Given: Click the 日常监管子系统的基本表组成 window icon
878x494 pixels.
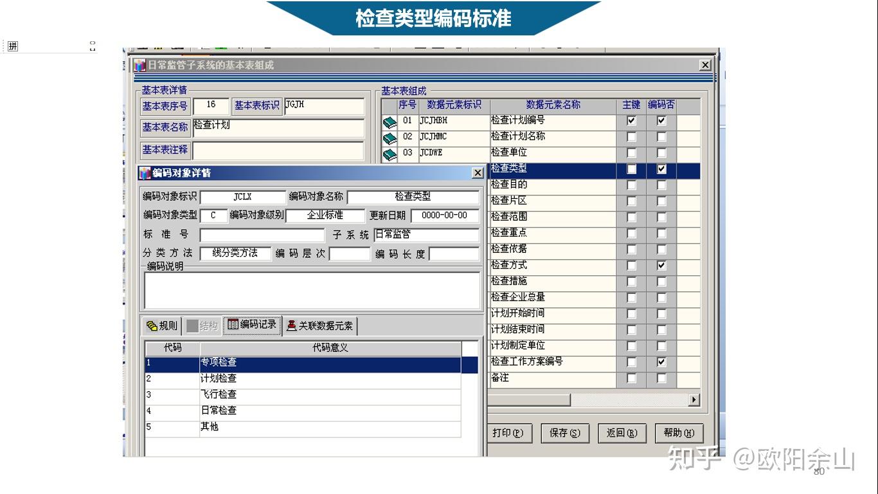Looking at the screenshot, I should coord(138,65).
